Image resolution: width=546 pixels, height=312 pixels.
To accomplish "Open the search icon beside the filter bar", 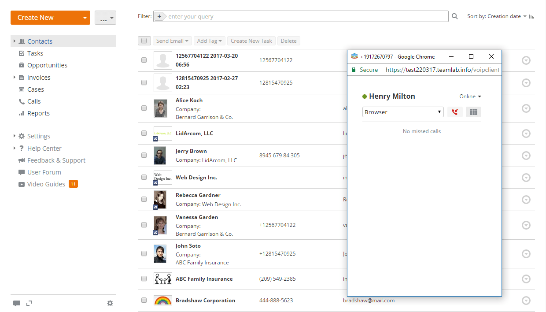I will coord(454,16).
